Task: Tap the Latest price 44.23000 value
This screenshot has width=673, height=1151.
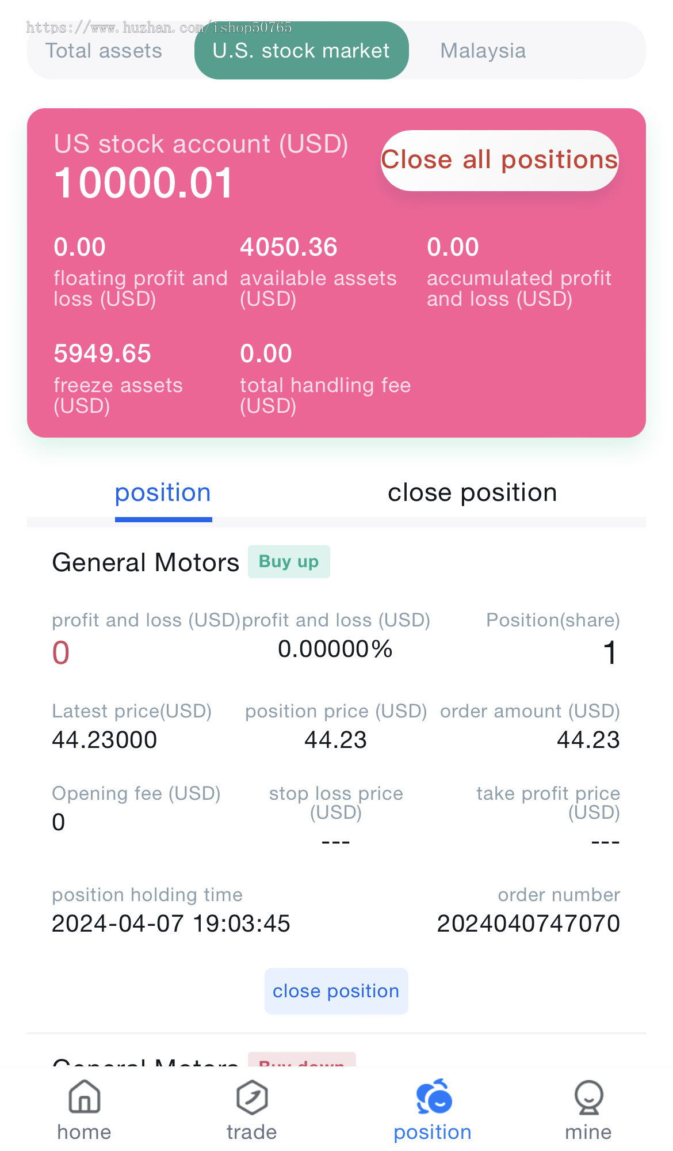Action: (105, 740)
